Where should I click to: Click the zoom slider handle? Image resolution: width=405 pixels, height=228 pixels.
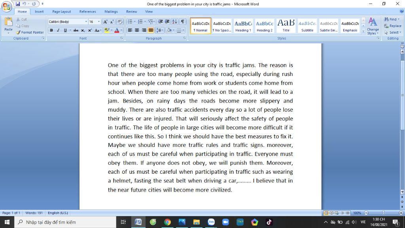pyautogui.click(x=383, y=213)
